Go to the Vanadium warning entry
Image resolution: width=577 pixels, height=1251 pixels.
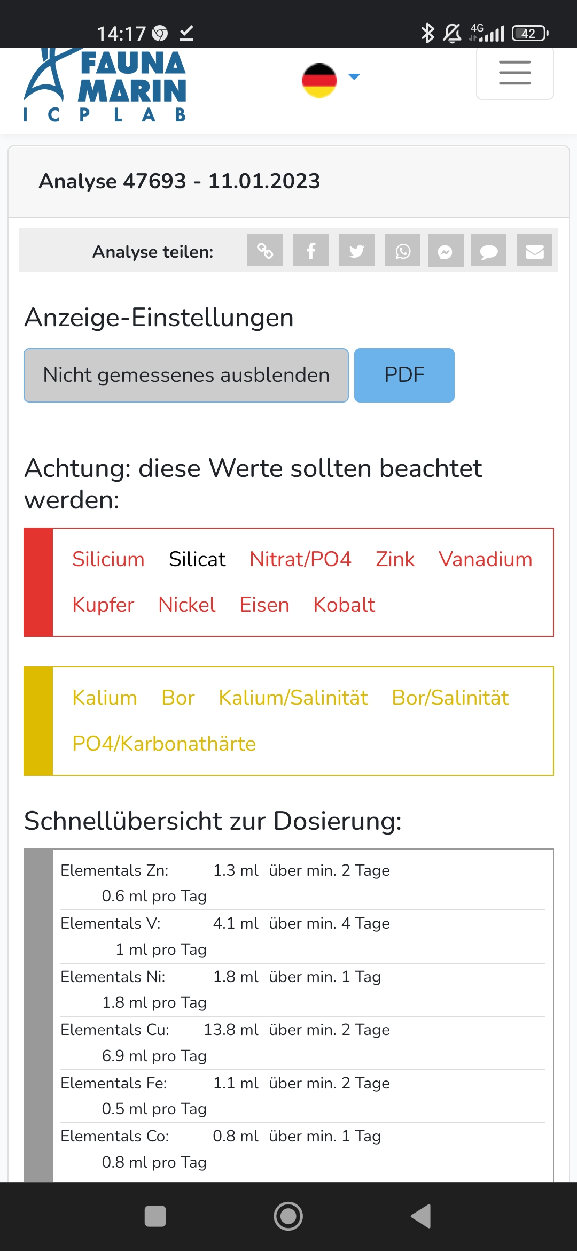point(485,559)
